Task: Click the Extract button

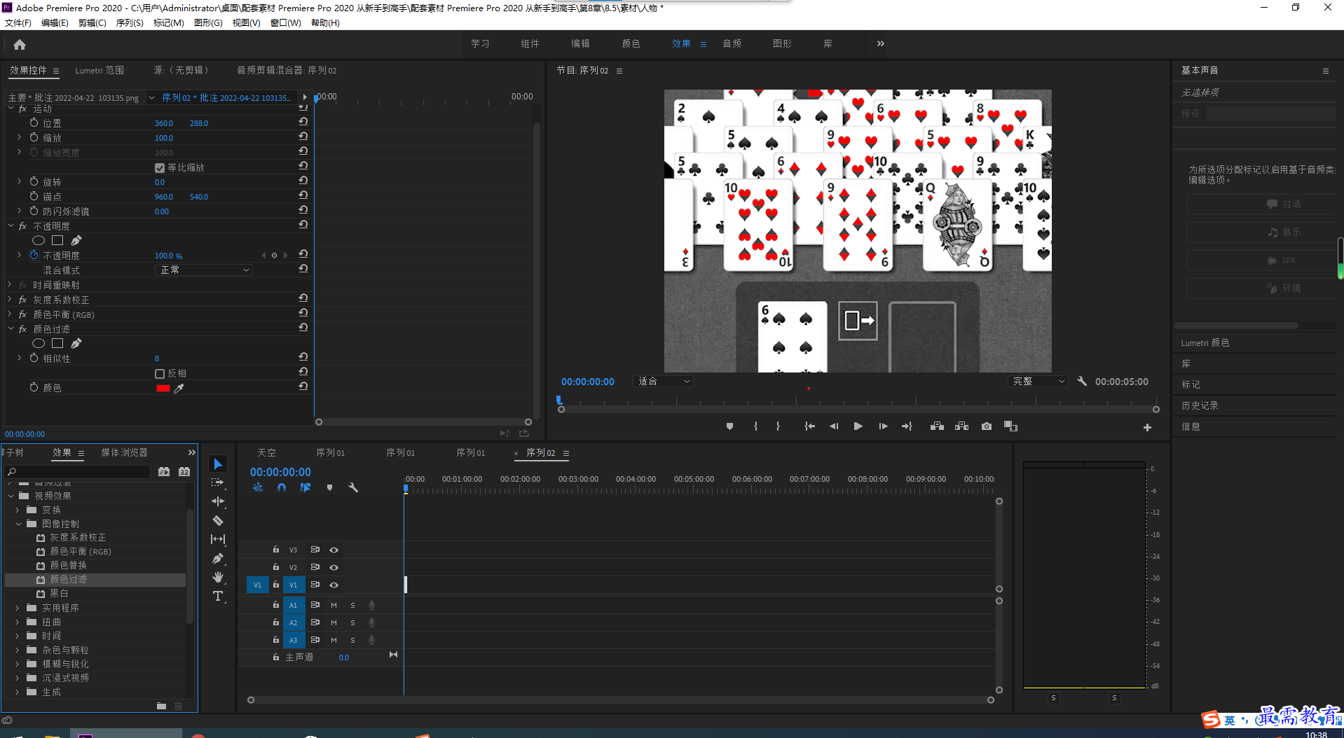Action: tap(961, 426)
